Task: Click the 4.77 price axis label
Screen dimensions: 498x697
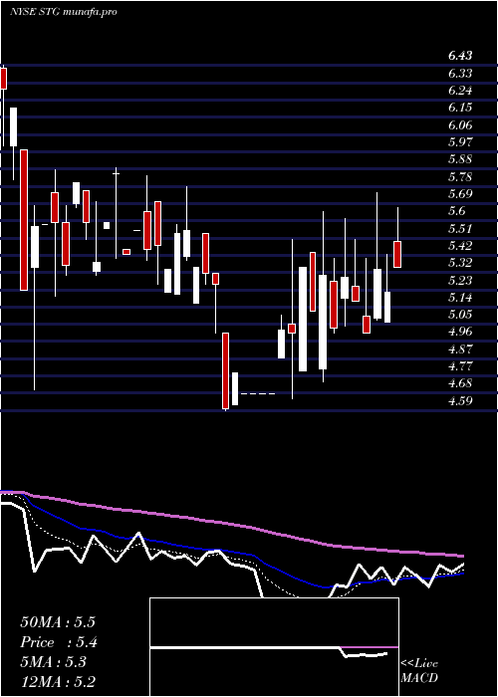Action: coord(460,366)
